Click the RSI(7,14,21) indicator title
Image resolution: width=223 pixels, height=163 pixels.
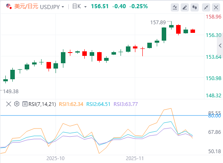tap(42, 104)
